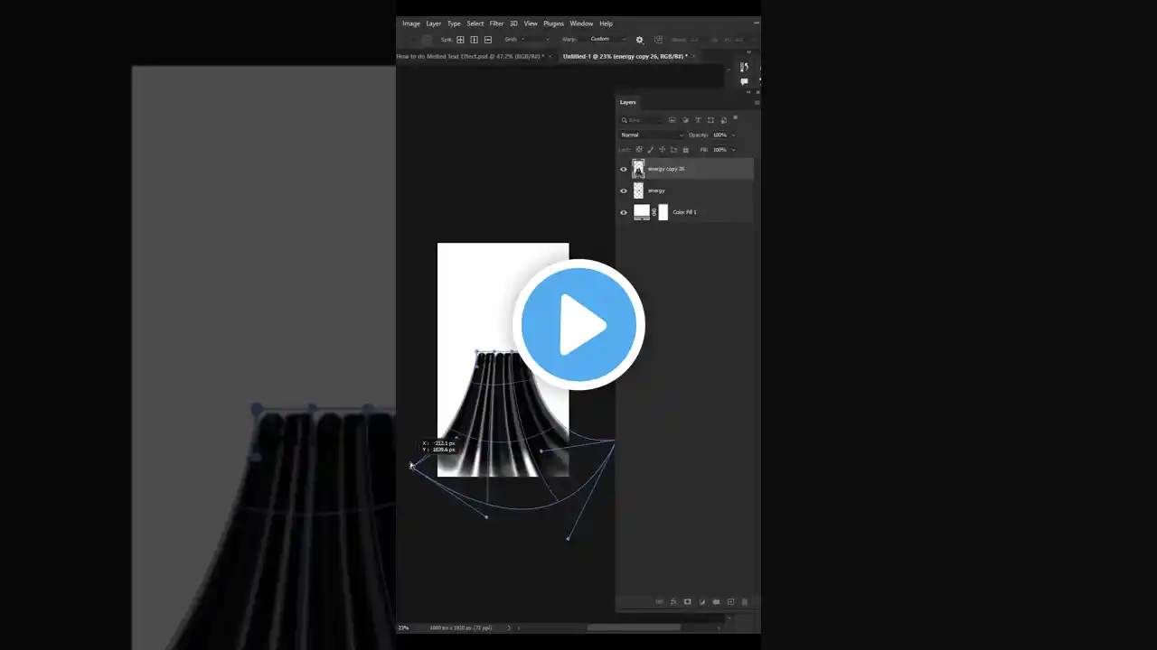The height and width of the screenshot is (650, 1157).
Task: Choose the vertical warp split icon
Action: (x=474, y=40)
